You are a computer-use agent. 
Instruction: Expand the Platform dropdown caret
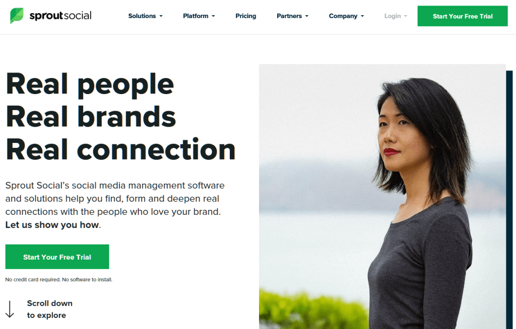[x=213, y=16]
